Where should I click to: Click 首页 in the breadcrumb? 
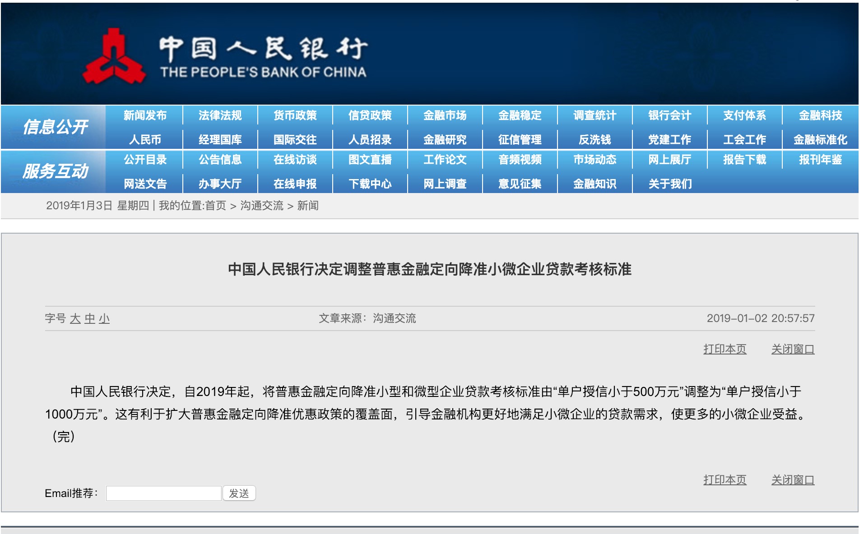[215, 206]
